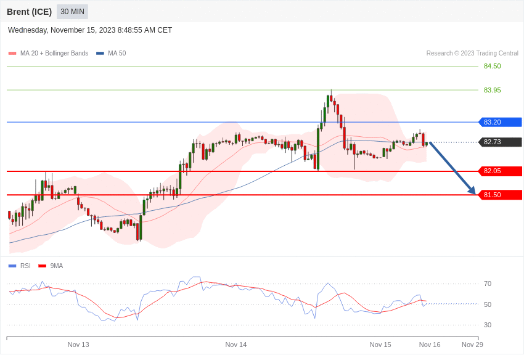Click the Nov 13 date axis label
This screenshot has width=524, height=355.
(78, 345)
